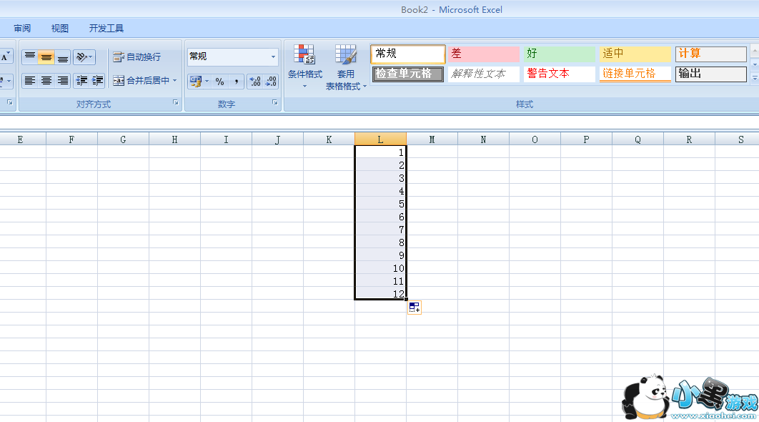The height and width of the screenshot is (422, 759).
Task: Click the text orientation icon
Action: [x=83, y=57]
